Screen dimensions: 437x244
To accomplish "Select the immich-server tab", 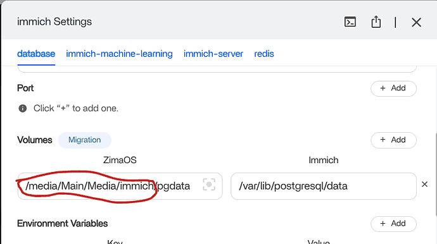I will click(x=213, y=54).
